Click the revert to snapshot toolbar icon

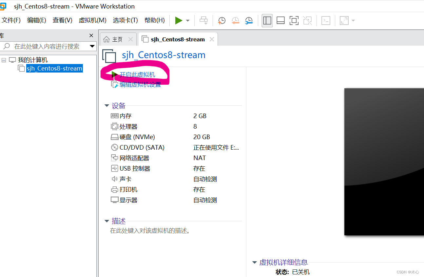235,21
